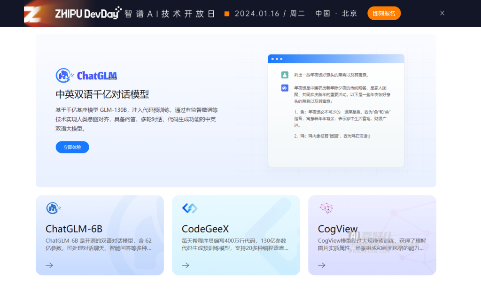Image resolution: width=481 pixels, height=301 pixels.
Task: Open CodeGeeX card via arrow
Action: coord(186,265)
